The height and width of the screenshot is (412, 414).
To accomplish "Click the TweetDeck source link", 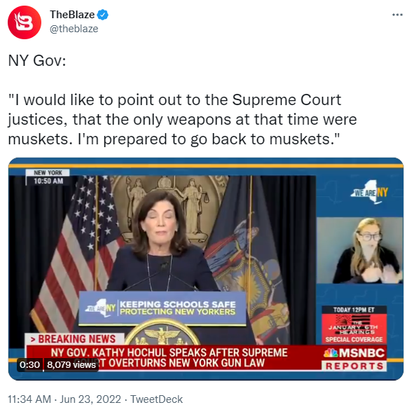I will click(x=157, y=399).
